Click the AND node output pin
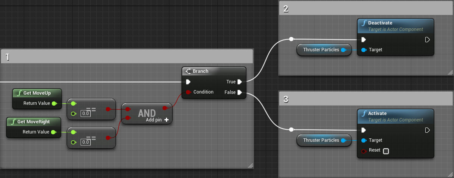This screenshot has width=454, height=178. click(x=164, y=108)
